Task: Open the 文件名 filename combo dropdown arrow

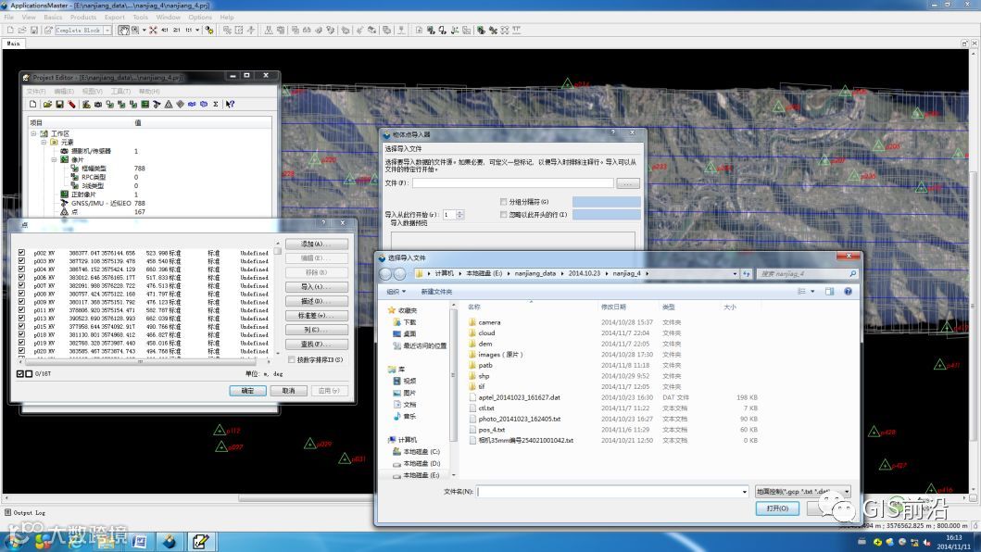Action: tap(744, 492)
